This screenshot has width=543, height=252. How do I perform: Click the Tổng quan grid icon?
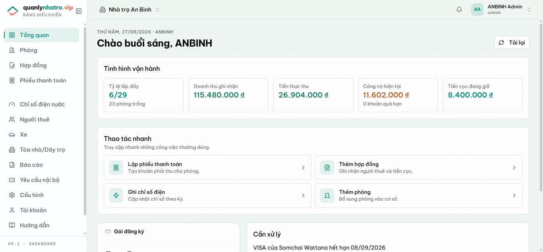click(x=12, y=35)
